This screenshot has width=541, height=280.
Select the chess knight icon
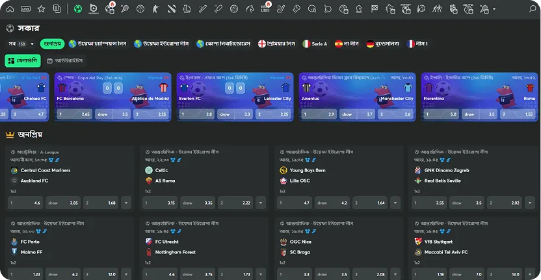(x=359, y=9)
